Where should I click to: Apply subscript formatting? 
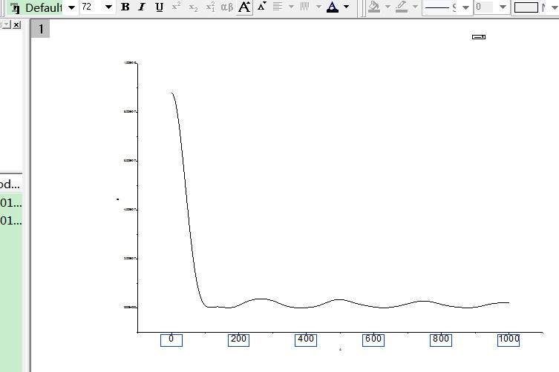[x=193, y=7]
